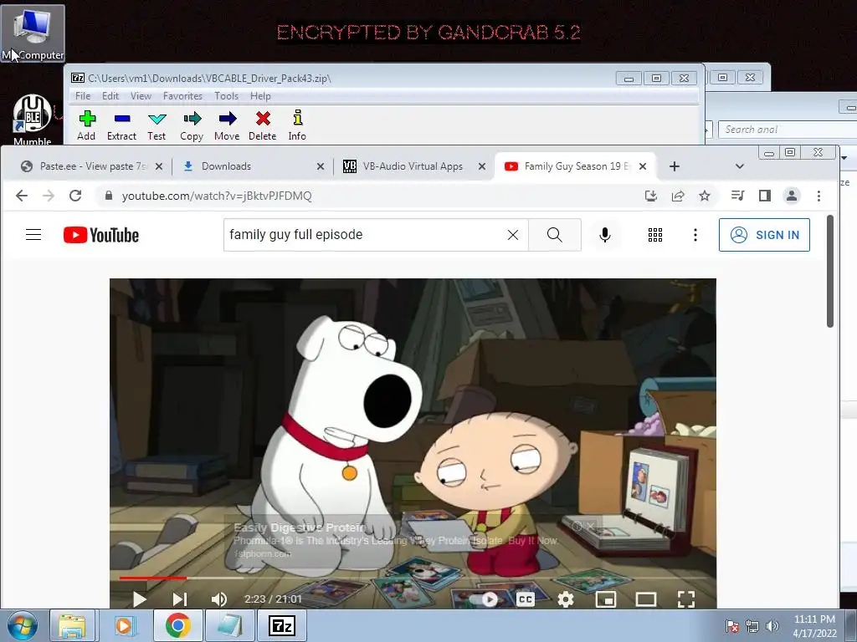The width and height of the screenshot is (857, 642).
Task: Click the SIGN IN button
Action: (x=764, y=235)
